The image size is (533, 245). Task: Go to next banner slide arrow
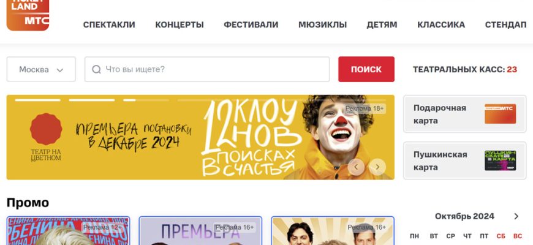click(377, 167)
